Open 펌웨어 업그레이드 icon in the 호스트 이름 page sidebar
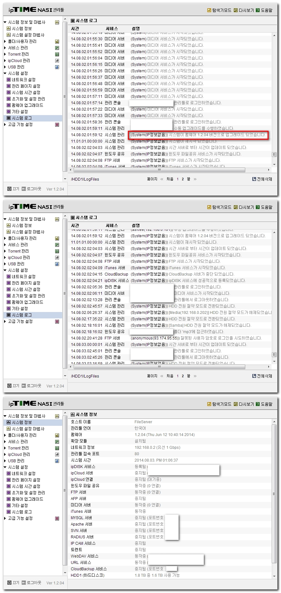 (x=9, y=499)
